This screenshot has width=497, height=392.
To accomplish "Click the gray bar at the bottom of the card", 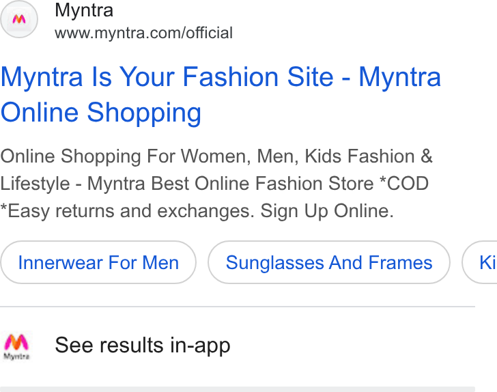I will point(238,389).
